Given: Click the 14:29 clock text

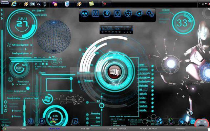Looking at the screenshot, I should pos(38,10).
